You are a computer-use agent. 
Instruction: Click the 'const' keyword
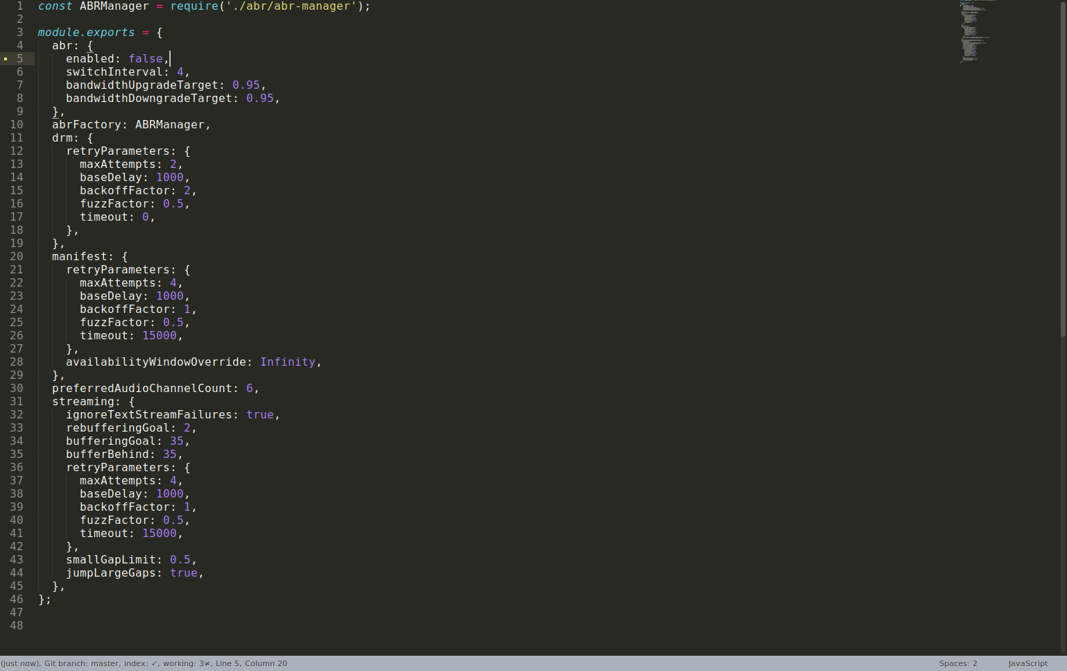tap(55, 6)
